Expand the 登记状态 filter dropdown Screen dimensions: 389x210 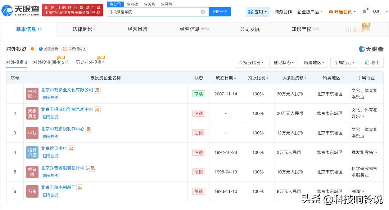(x=283, y=63)
